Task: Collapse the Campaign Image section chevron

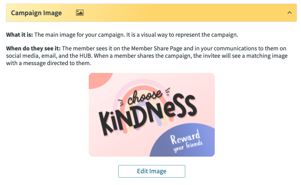Action: pyautogui.click(x=290, y=13)
